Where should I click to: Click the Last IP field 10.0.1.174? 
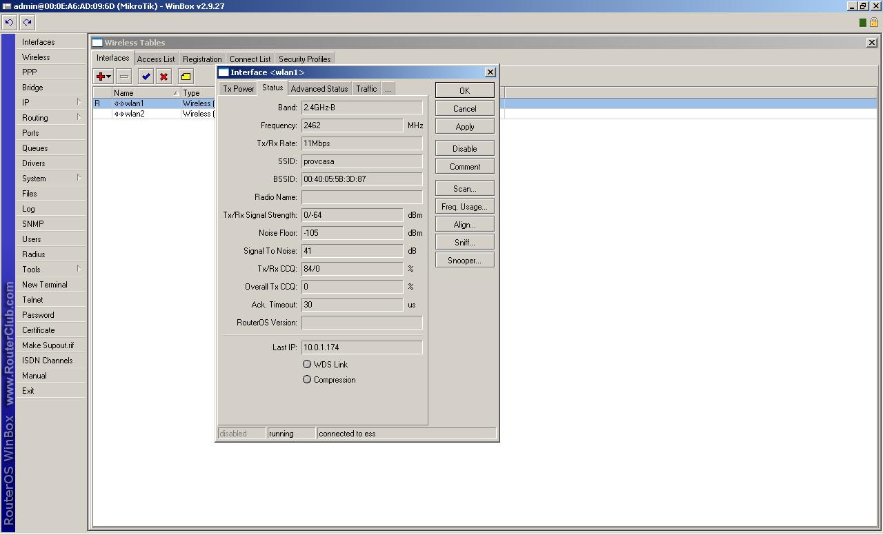point(362,347)
